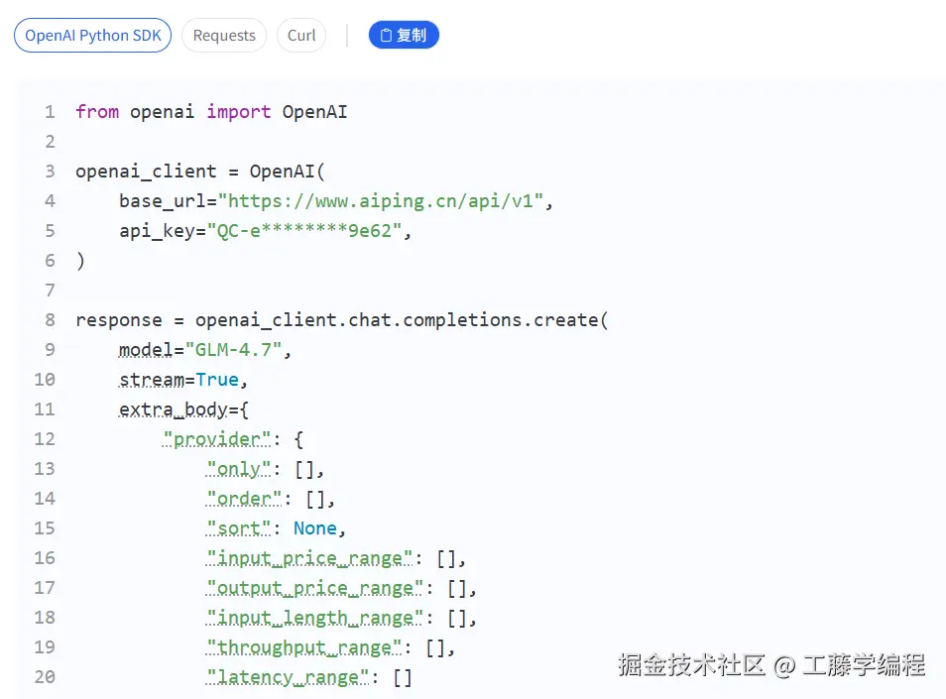Click line number 10 in the gutter

(45, 380)
